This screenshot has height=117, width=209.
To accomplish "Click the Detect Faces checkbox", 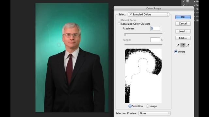I will 119,20.
